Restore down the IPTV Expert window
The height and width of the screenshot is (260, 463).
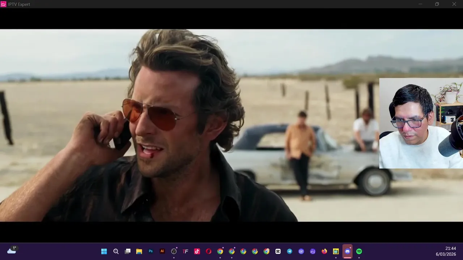(x=437, y=4)
